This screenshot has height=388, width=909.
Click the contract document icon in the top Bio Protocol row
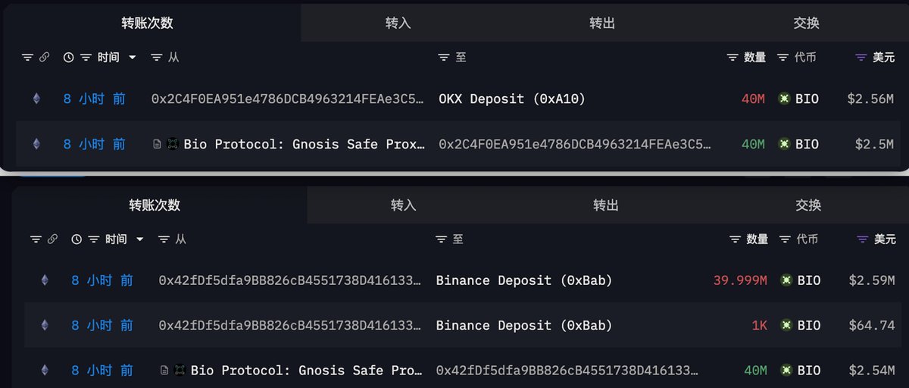[157, 144]
